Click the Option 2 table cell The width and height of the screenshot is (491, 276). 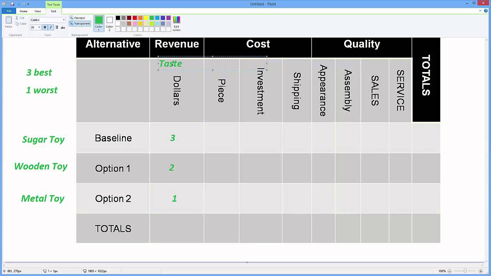point(113,199)
